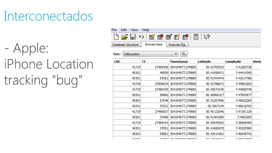Expand the CellLocation table dropdown
The image size is (272, 153).
(176, 54)
